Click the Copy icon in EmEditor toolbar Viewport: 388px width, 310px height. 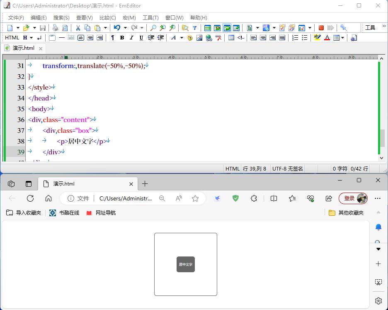87,28
